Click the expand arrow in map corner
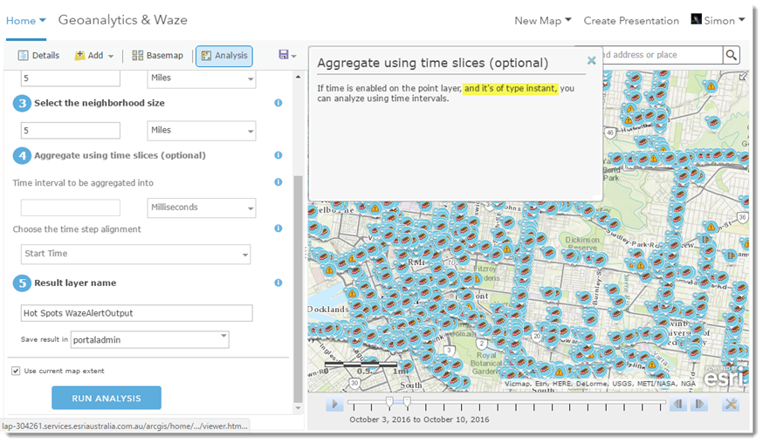The height and width of the screenshot is (443, 763). 743,77
